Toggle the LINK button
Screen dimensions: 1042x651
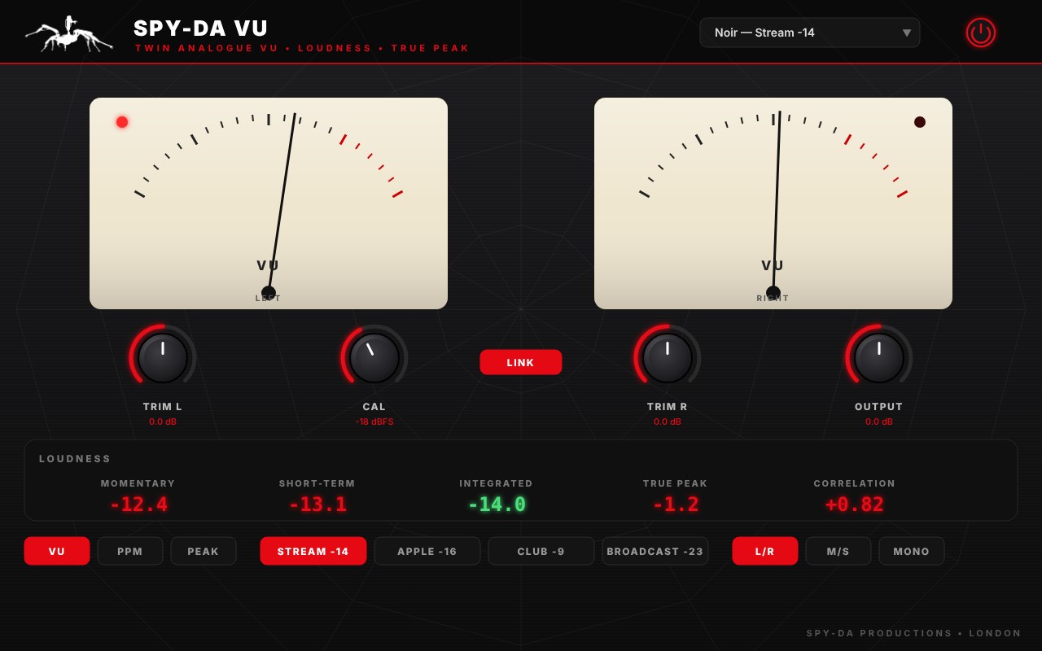521,362
